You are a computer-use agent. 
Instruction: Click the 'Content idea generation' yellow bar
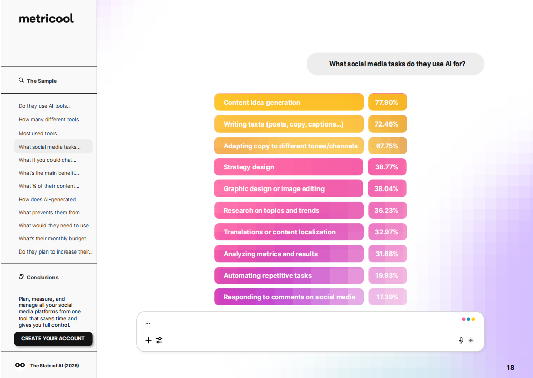click(x=289, y=102)
